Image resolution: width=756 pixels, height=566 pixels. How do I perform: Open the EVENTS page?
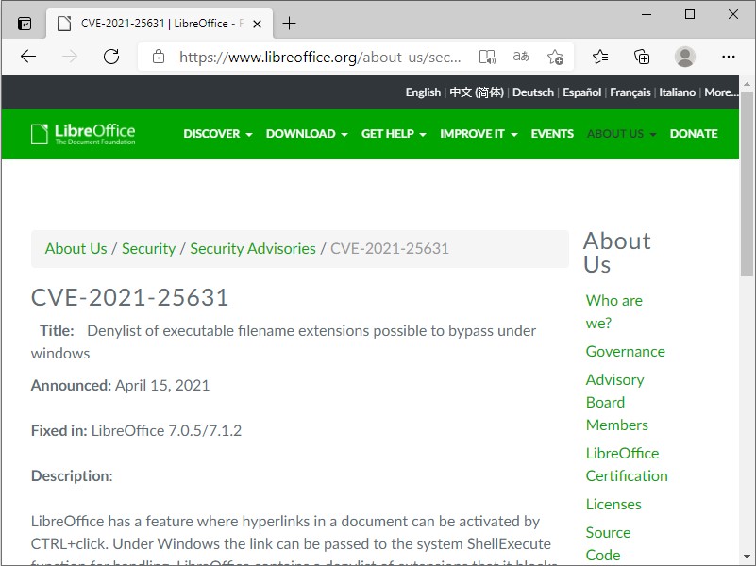point(552,134)
